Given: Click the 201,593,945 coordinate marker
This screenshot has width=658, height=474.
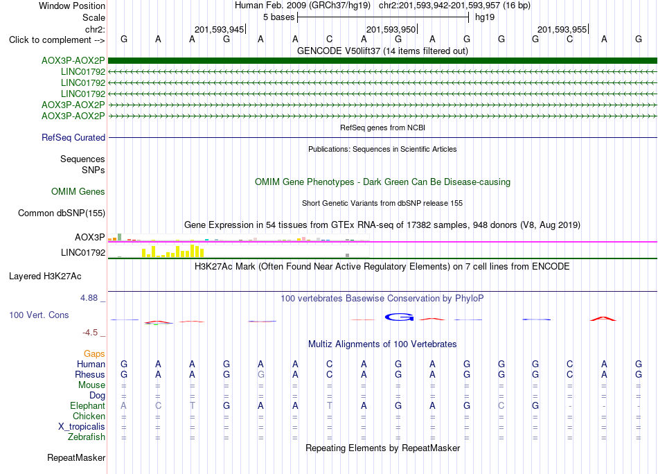Looking at the screenshot, I should [x=220, y=29].
